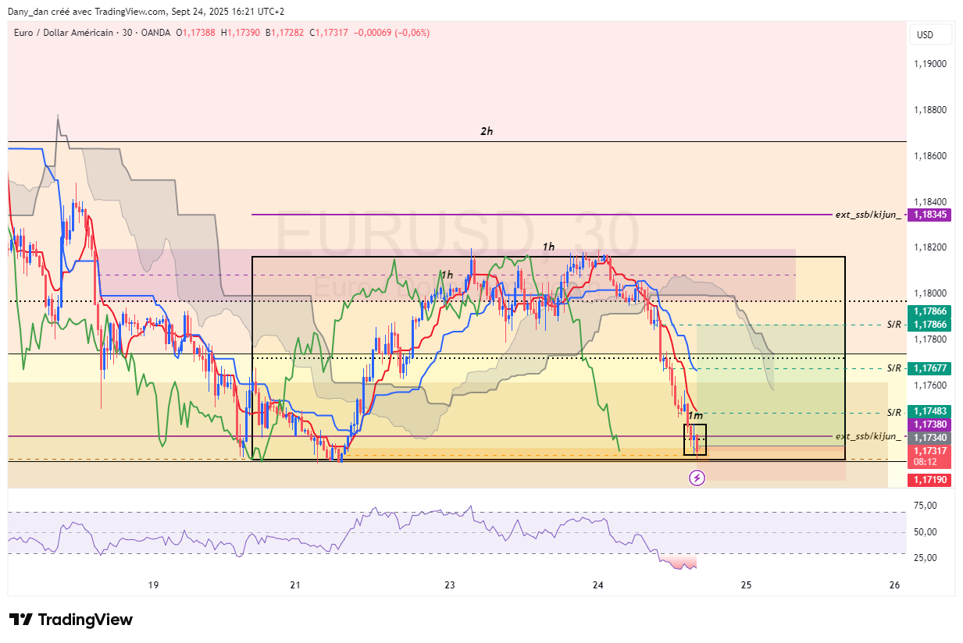Screen dimensions: 963x643
Task: Click the S/R label next to 1,17866
Action: tap(894, 324)
